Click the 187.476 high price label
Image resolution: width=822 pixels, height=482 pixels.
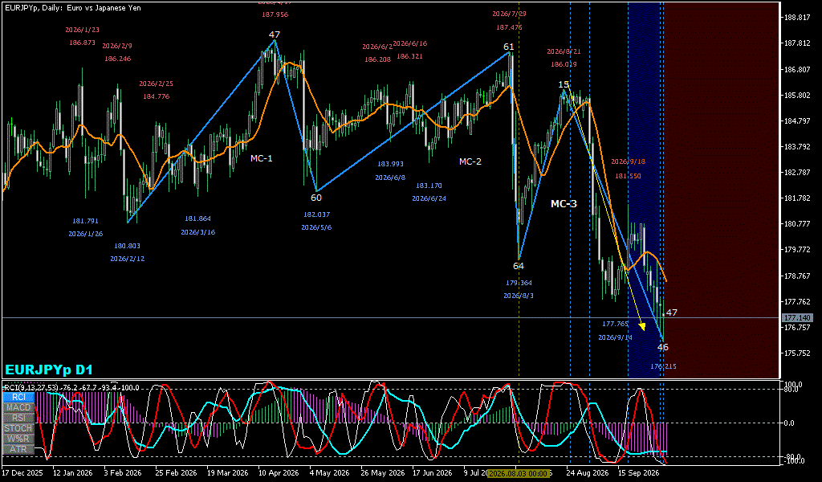[x=509, y=27]
